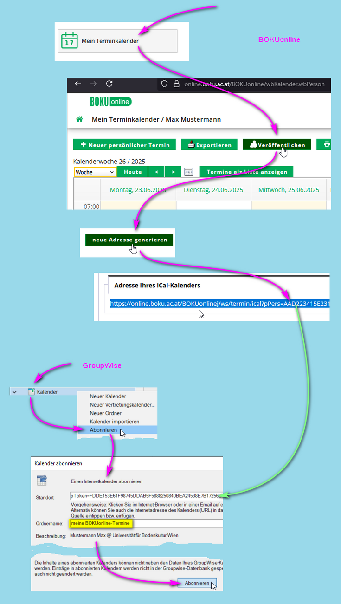Open Mein Terminkalender tile

(x=117, y=41)
